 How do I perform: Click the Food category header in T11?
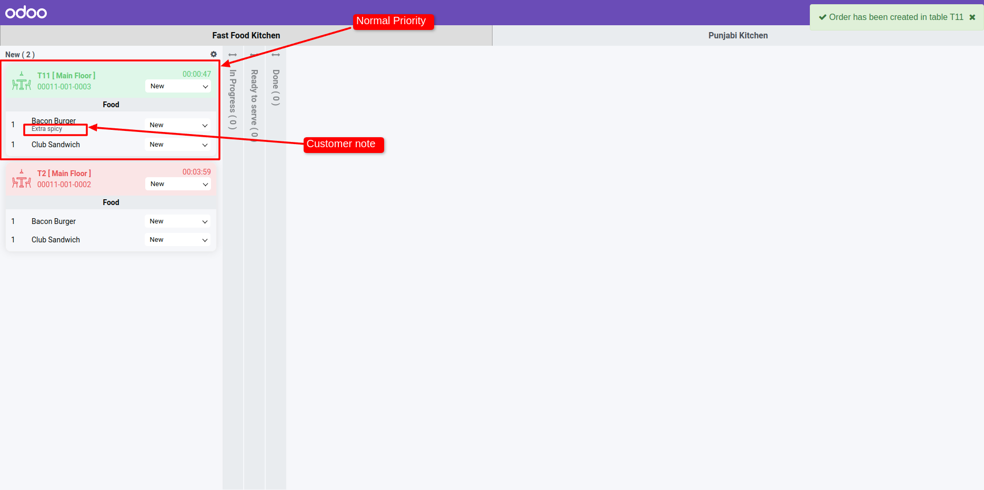[x=111, y=105]
